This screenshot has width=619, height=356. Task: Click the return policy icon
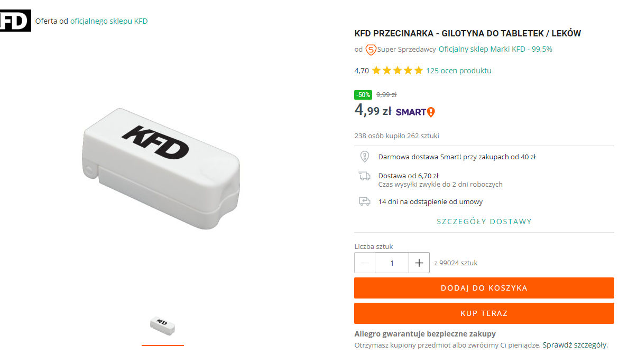pos(364,201)
